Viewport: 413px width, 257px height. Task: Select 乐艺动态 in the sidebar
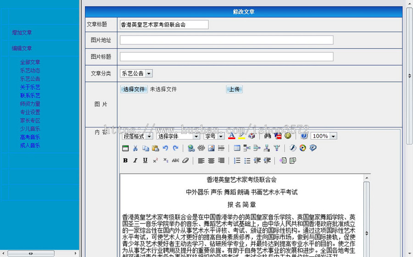click(x=30, y=71)
